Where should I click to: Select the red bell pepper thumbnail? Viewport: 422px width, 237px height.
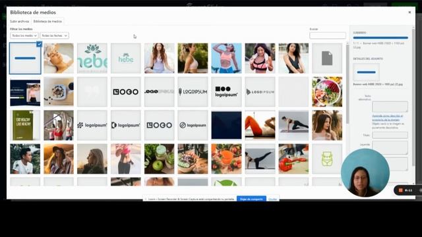point(293,159)
